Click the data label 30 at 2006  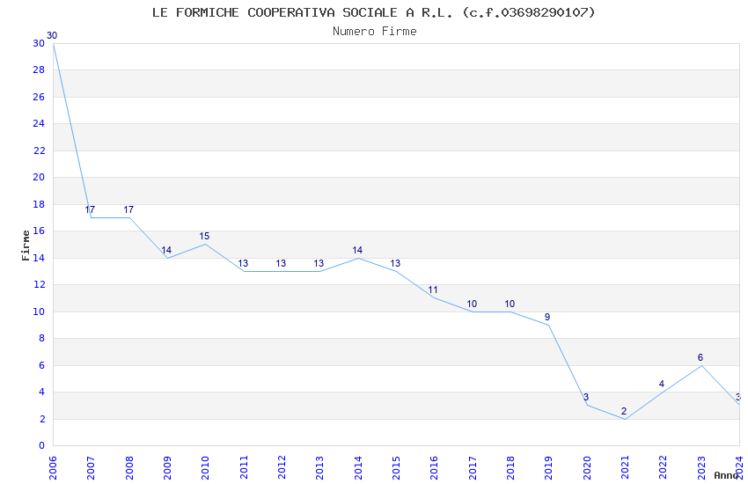click(x=52, y=35)
